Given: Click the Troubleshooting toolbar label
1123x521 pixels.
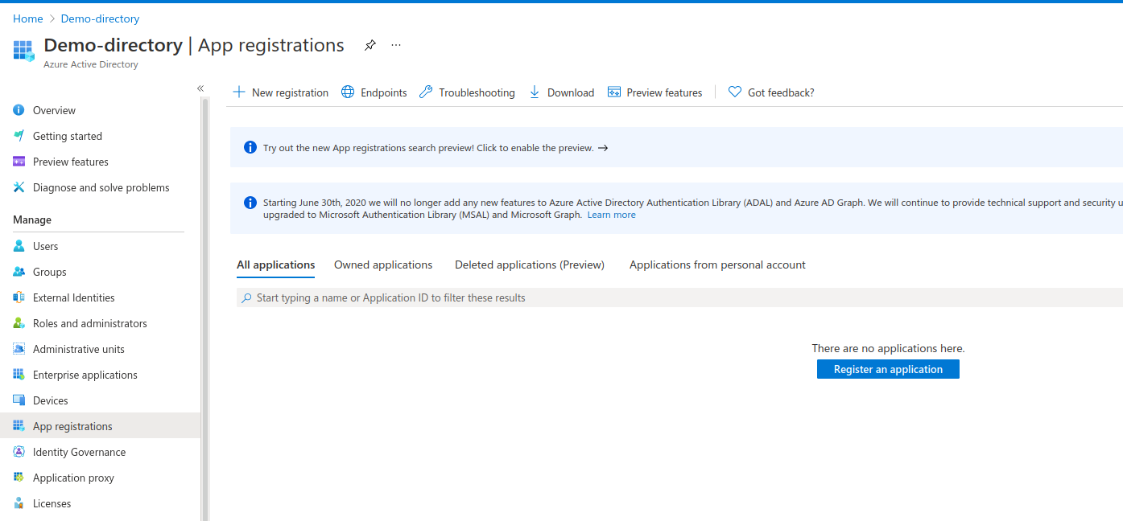Looking at the screenshot, I should pyautogui.click(x=477, y=92).
